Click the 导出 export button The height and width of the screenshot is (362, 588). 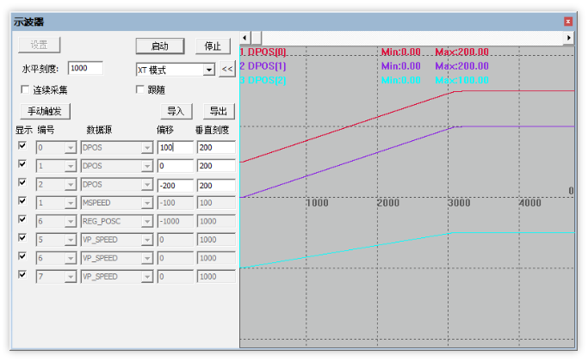(219, 111)
